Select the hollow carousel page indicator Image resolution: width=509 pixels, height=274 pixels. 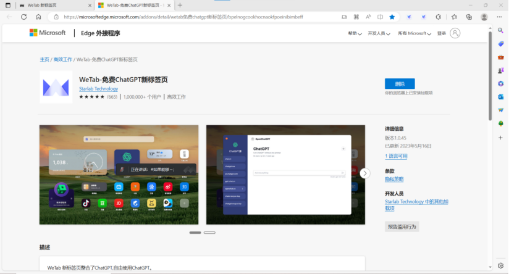tap(209, 233)
